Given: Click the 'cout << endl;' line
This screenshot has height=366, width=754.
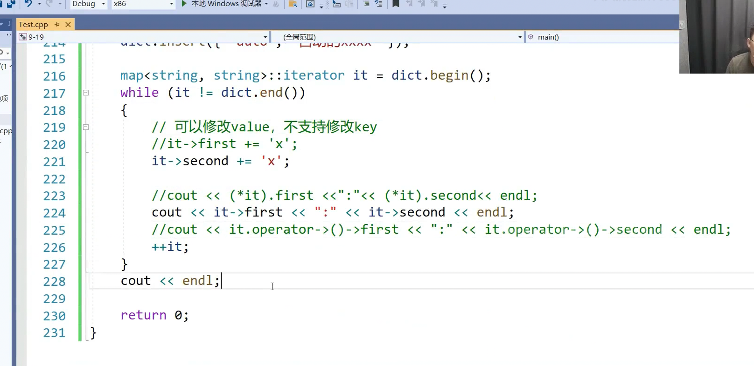Looking at the screenshot, I should tap(170, 281).
